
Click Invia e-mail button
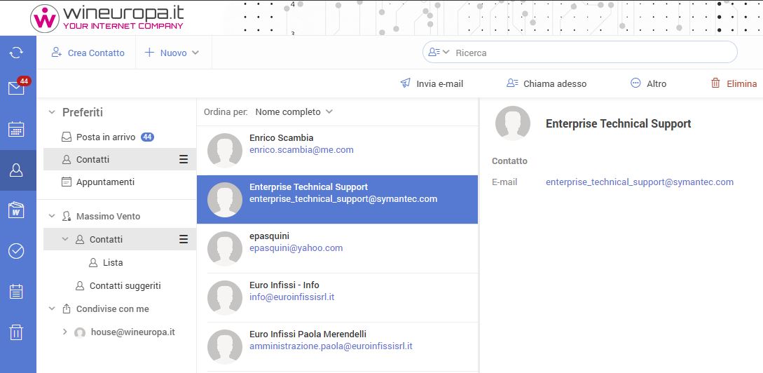pos(432,83)
